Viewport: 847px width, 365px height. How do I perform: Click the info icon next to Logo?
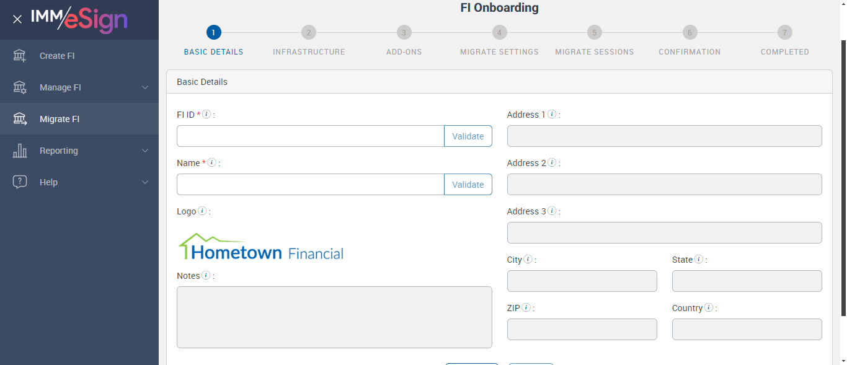tap(202, 211)
